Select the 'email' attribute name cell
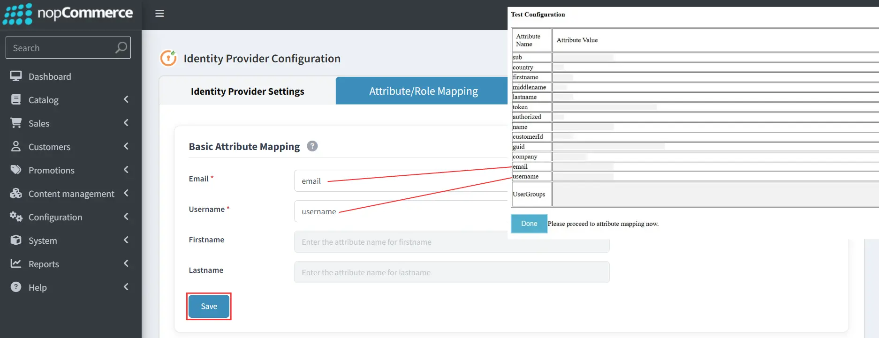The height and width of the screenshot is (338, 879). (x=531, y=166)
